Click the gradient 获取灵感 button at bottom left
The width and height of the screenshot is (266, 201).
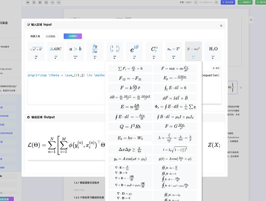coord(6,199)
